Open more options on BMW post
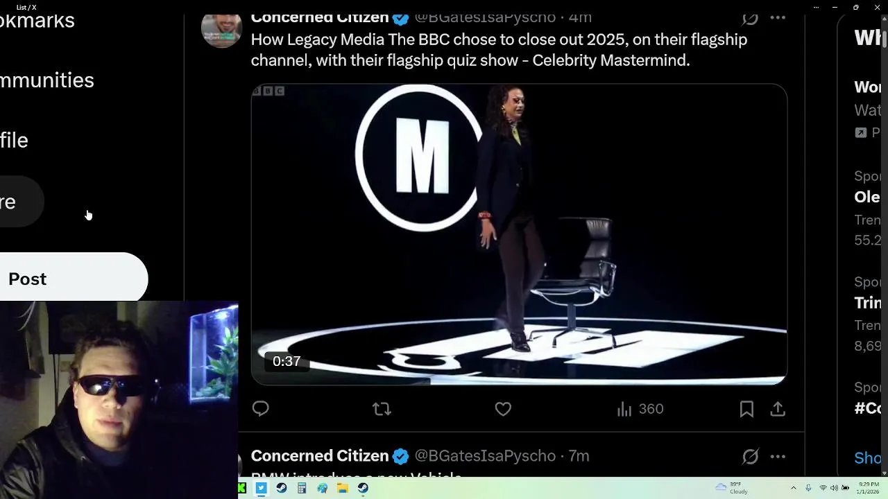This screenshot has height=499, width=888. click(778, 456)
